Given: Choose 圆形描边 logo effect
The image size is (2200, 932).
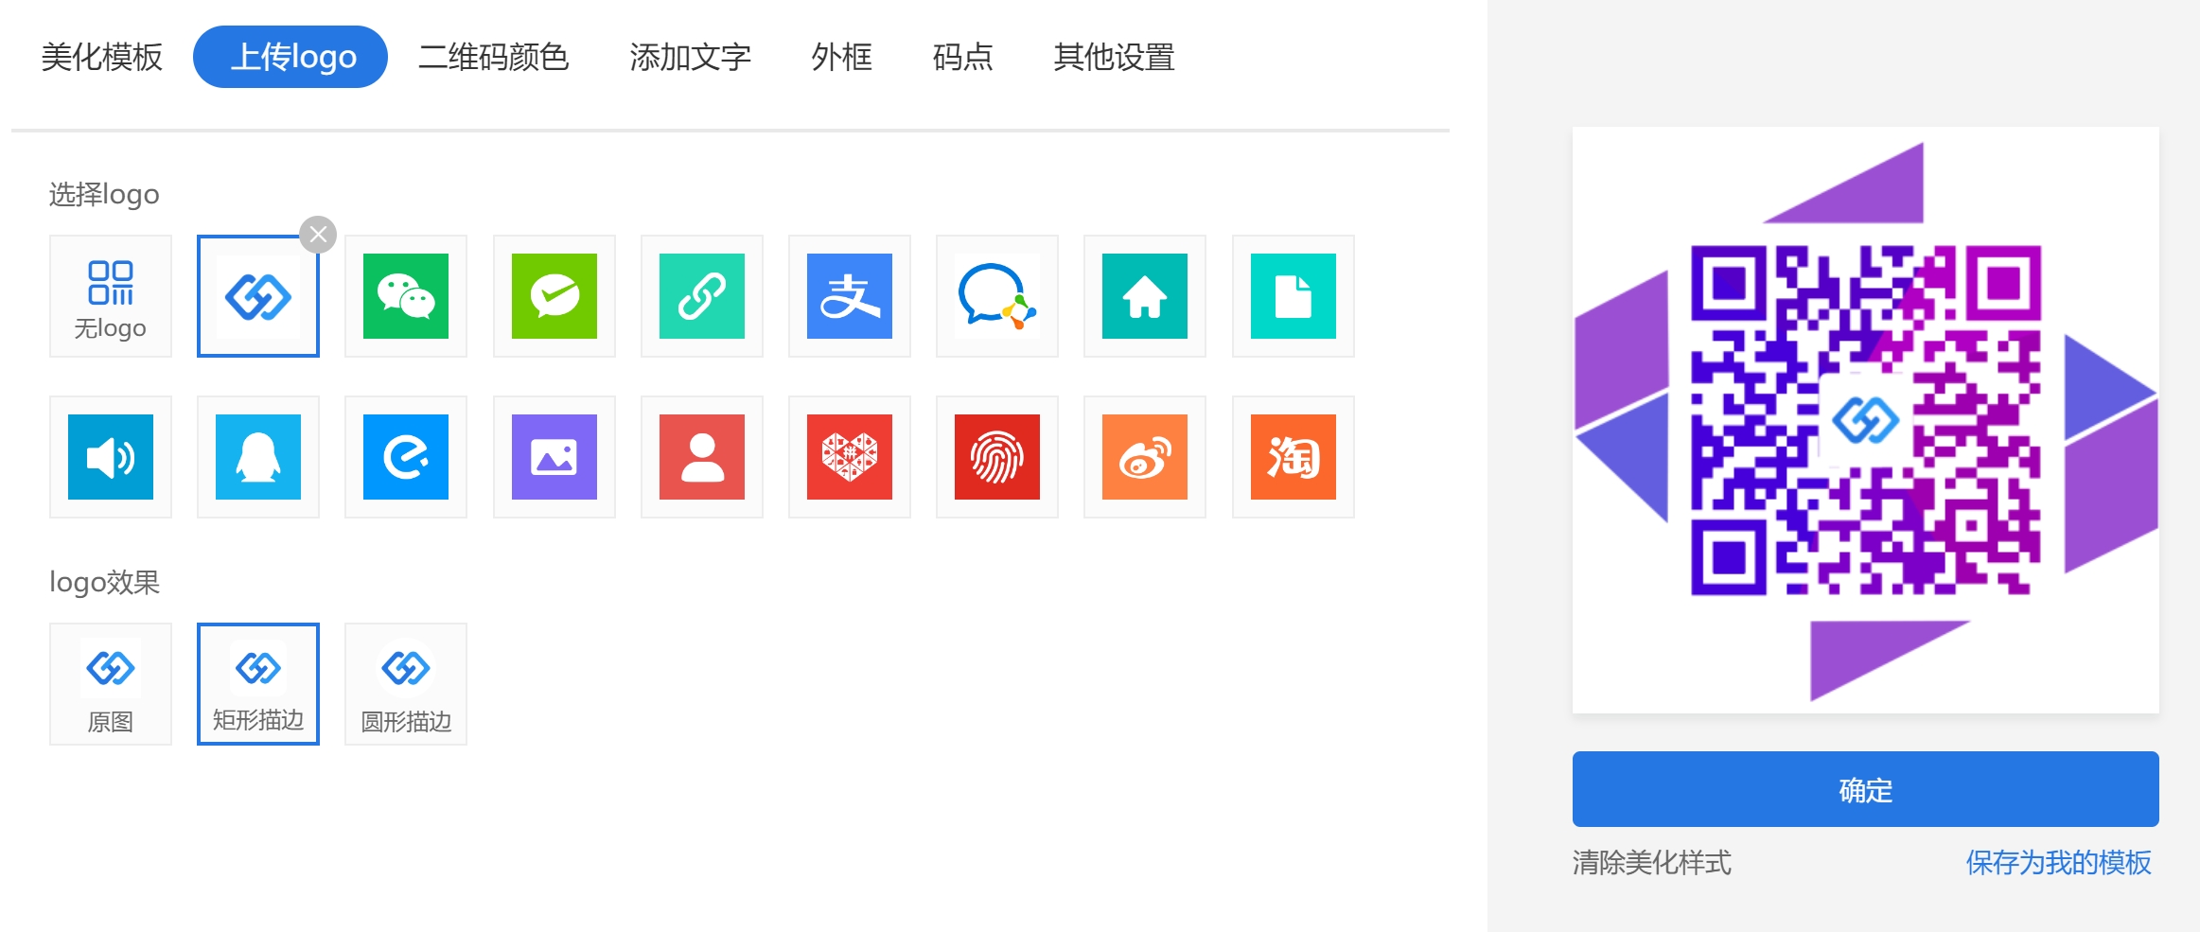Looking at the screenshot, I should [406, 684].
